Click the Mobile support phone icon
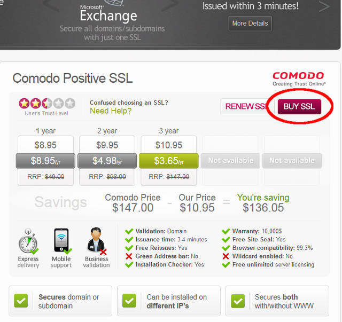Image resolution: width=342 pixels, height=322 pixels. [62, 241]
